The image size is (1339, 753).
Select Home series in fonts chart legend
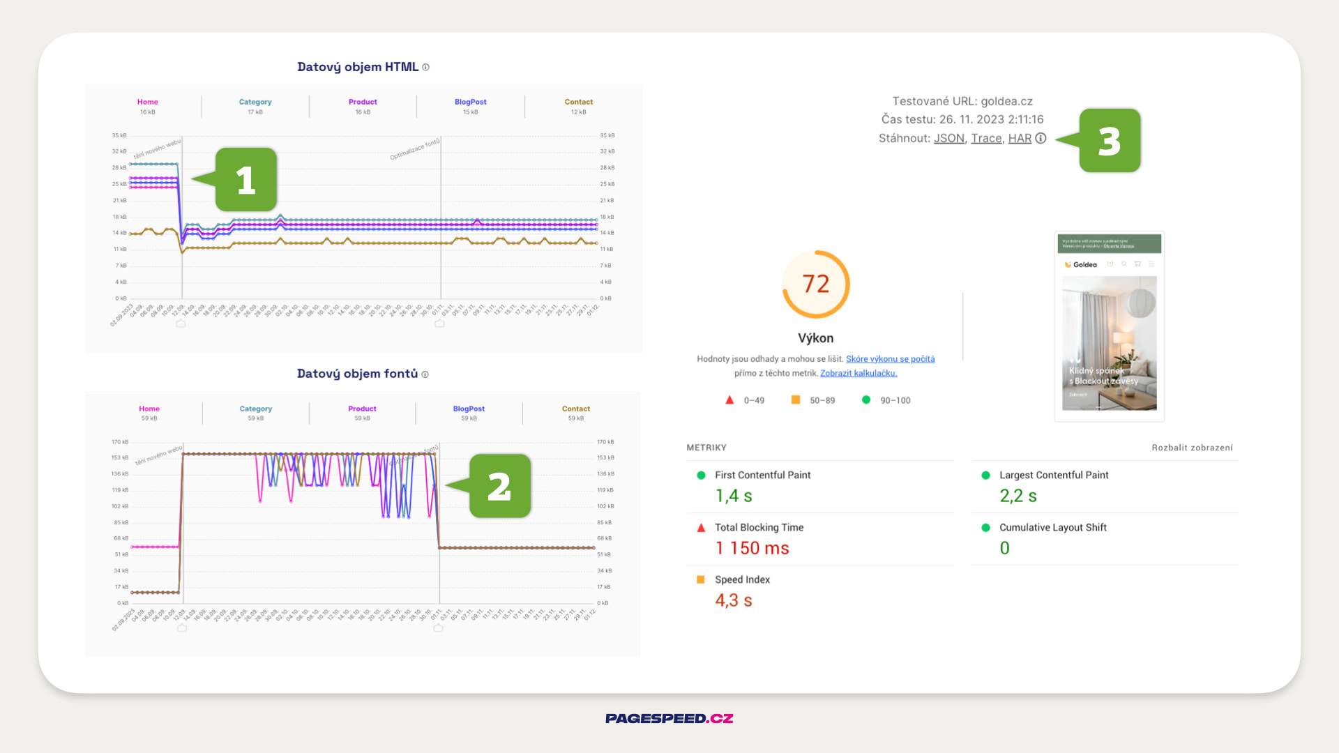click(149, 413)
